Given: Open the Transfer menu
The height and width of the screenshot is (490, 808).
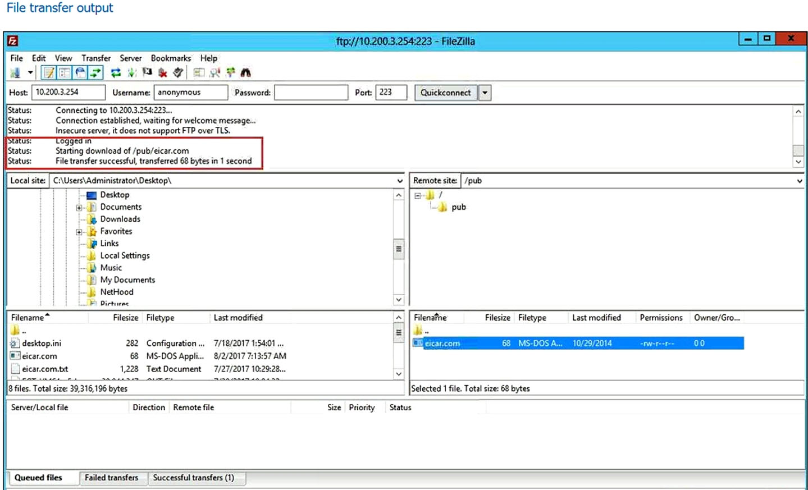Looking at the screenshot, I should point(96,58).
